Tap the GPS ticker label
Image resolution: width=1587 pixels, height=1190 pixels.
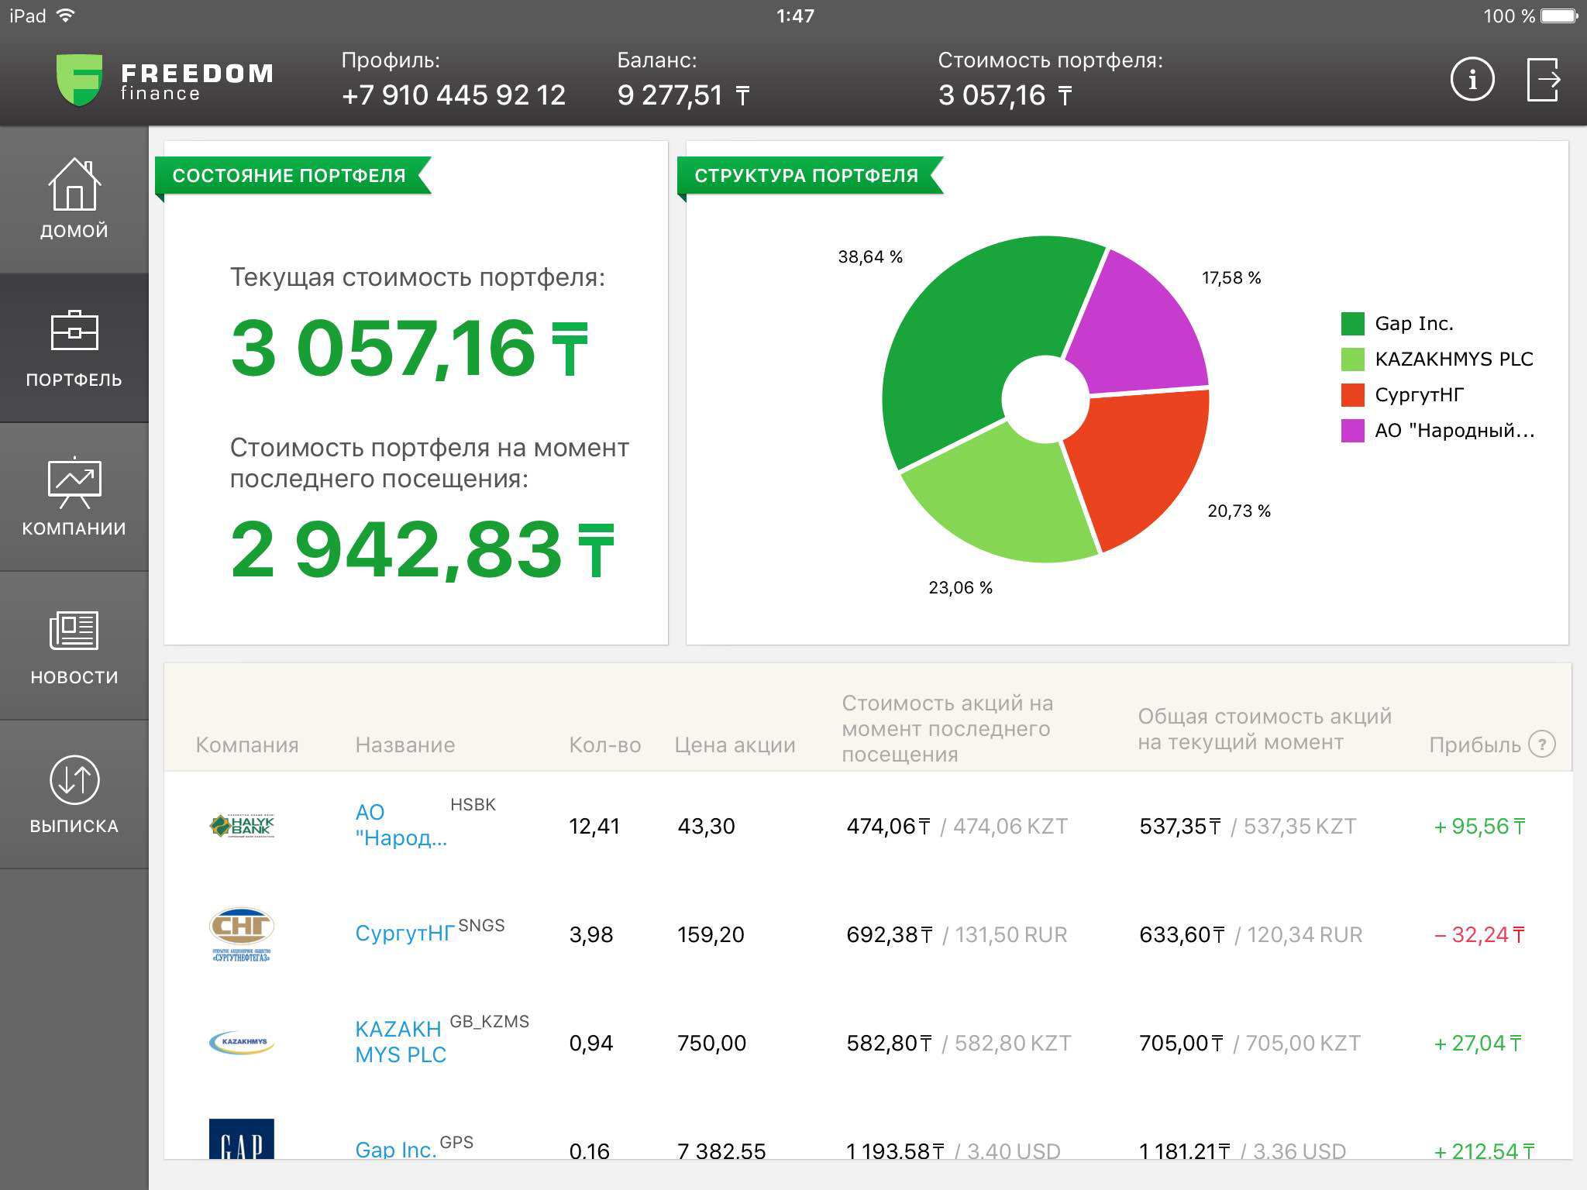click(x=456, y=1143)
